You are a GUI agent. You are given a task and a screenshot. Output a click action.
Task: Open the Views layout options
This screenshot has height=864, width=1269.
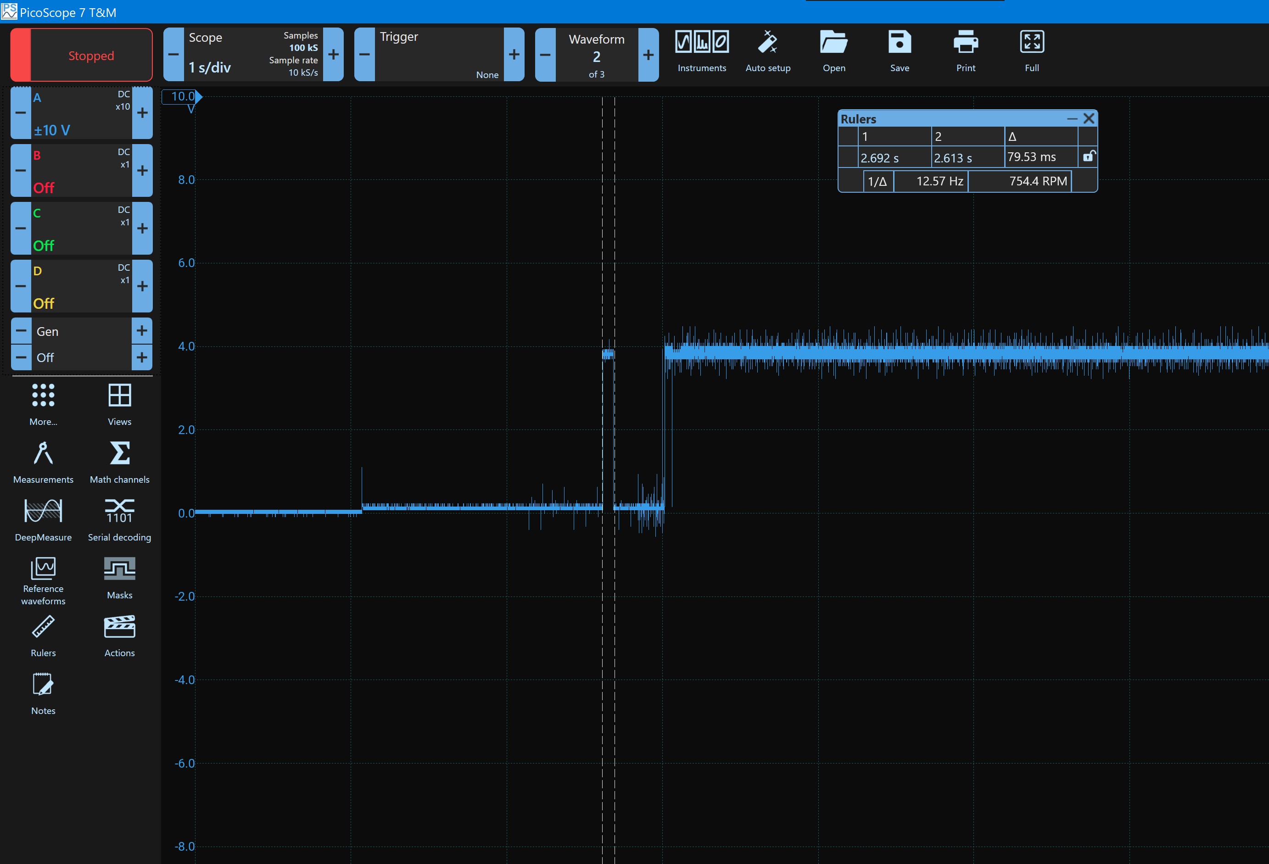(x=120, y=404)
